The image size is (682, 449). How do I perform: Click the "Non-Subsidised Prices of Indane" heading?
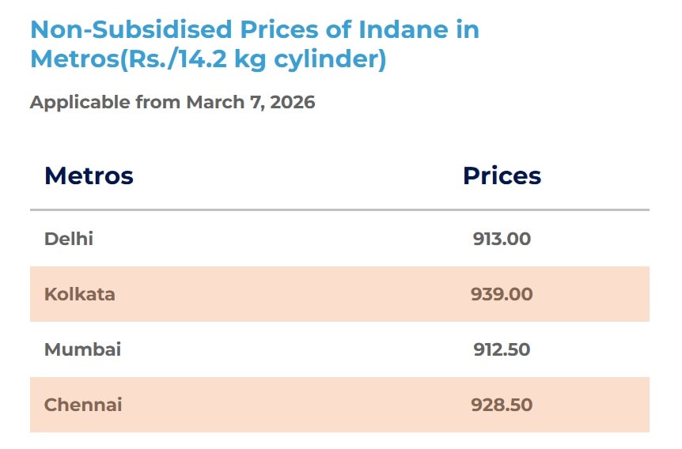(x=254, y=31)
